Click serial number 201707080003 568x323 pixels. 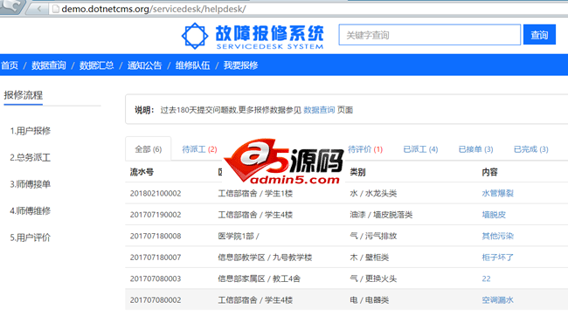(156, 278)
